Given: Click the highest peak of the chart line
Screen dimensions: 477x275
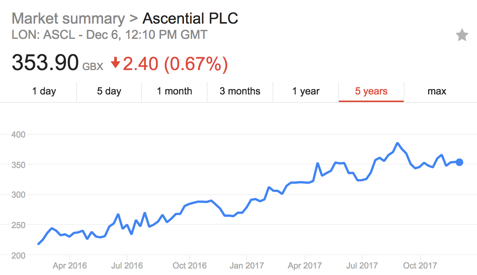Looking at the screenshot, I should [x=398, y=143].
